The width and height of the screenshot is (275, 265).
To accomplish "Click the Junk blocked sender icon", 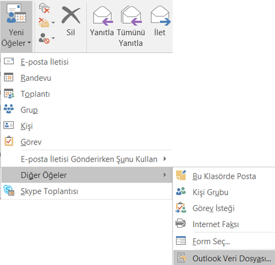I will click(x=44, y=38).
